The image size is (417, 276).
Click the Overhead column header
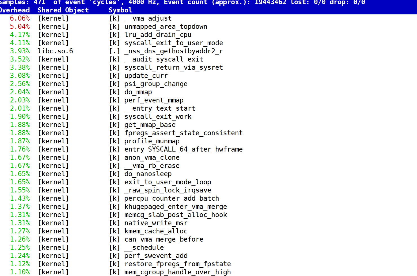(15, 10)
